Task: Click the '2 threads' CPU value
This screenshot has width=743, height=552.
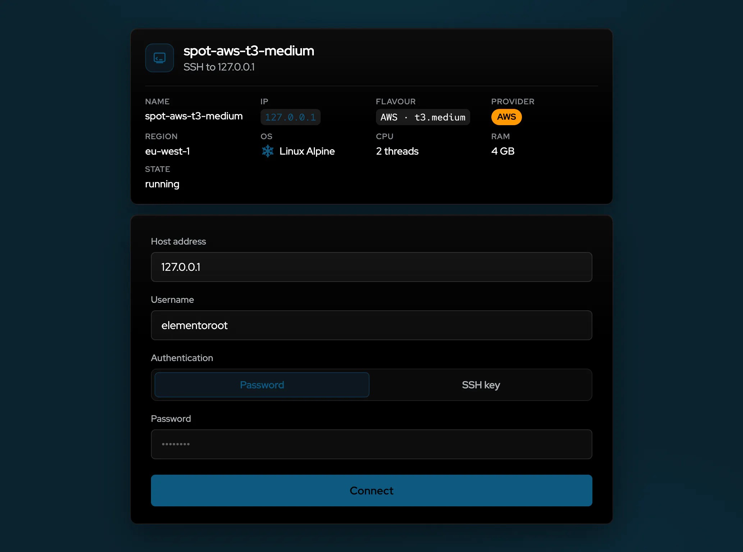Action: [x=397, y=151]
